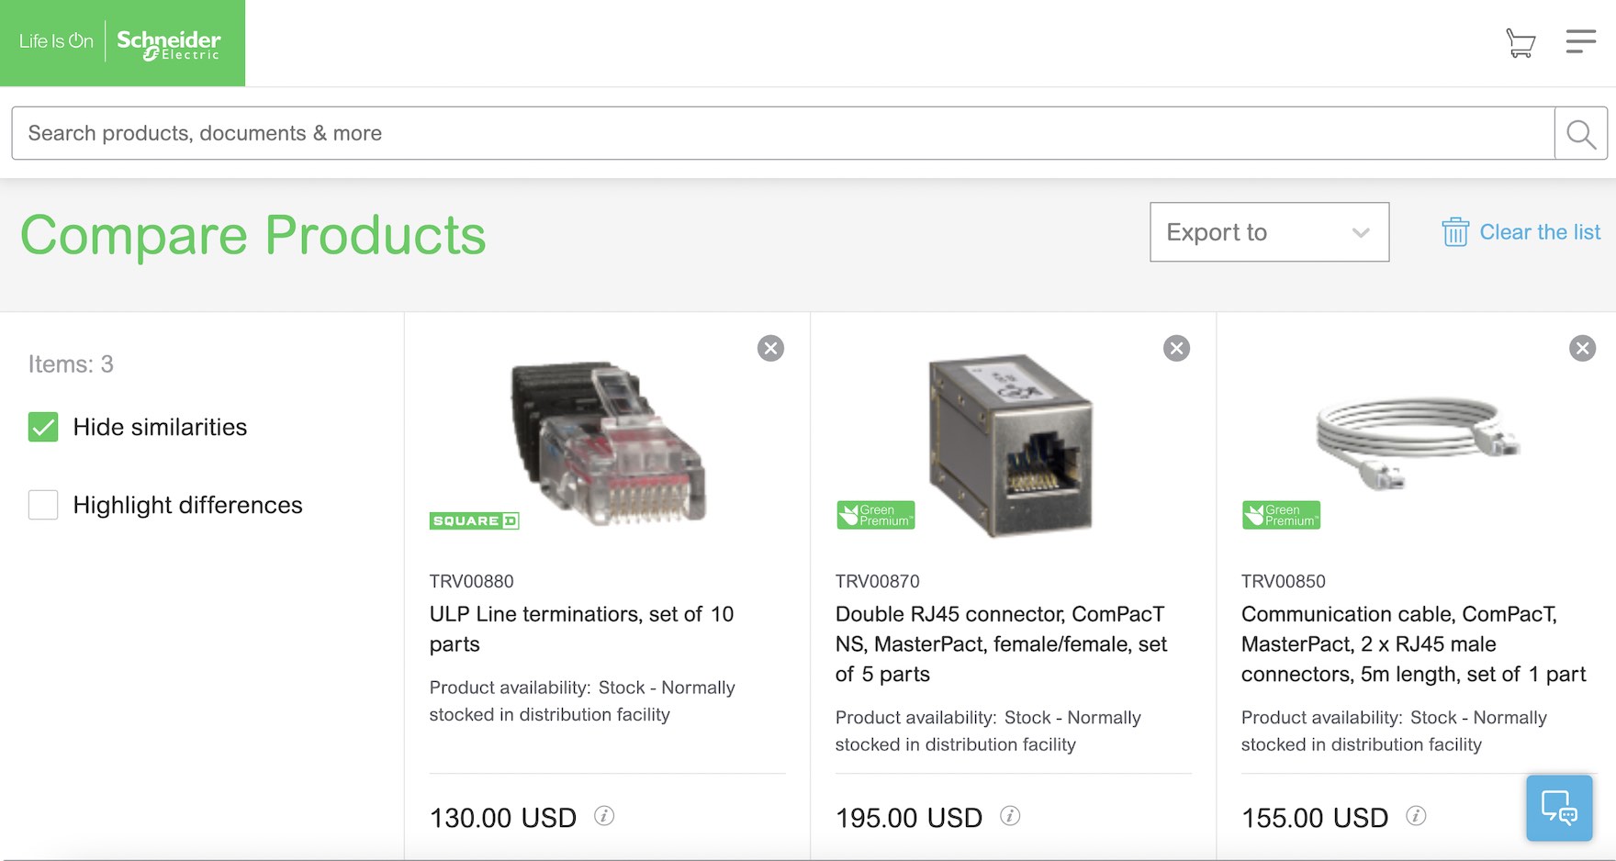The width and height of the screenshot is (1616, 861).
Task: Click the Green Premium badge on TRV00870
Action: [x=875, y=515]
